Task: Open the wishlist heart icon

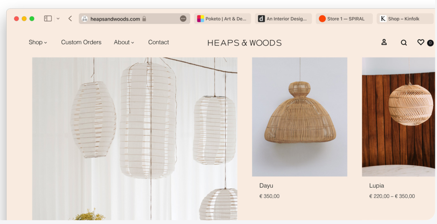Action: pyautogui.click(x=420, y=42)
